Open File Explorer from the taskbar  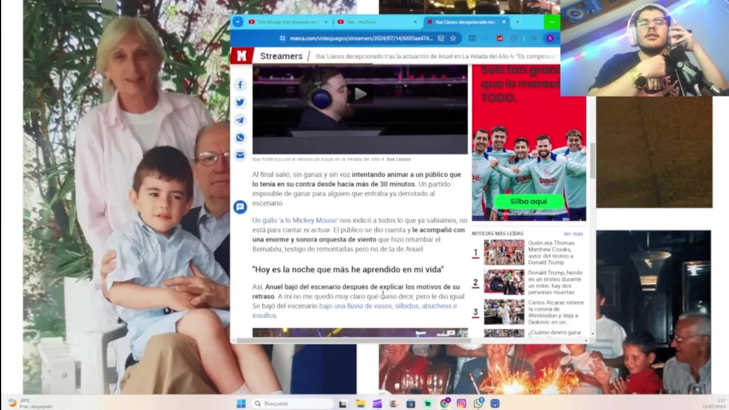click(360, 404)
